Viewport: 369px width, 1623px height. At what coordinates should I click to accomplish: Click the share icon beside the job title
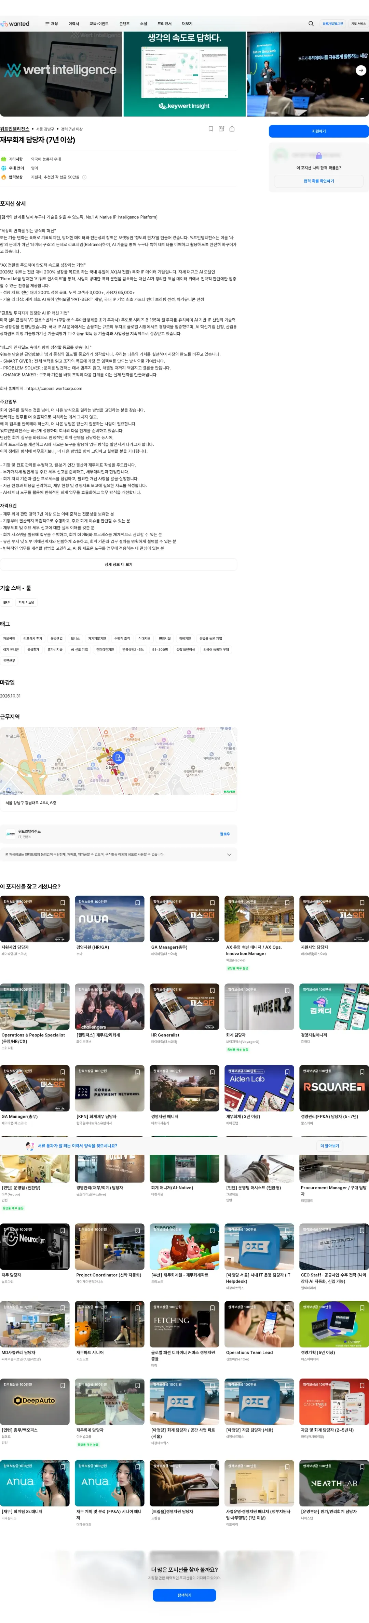pyautogui.click(x=232, y=129)
